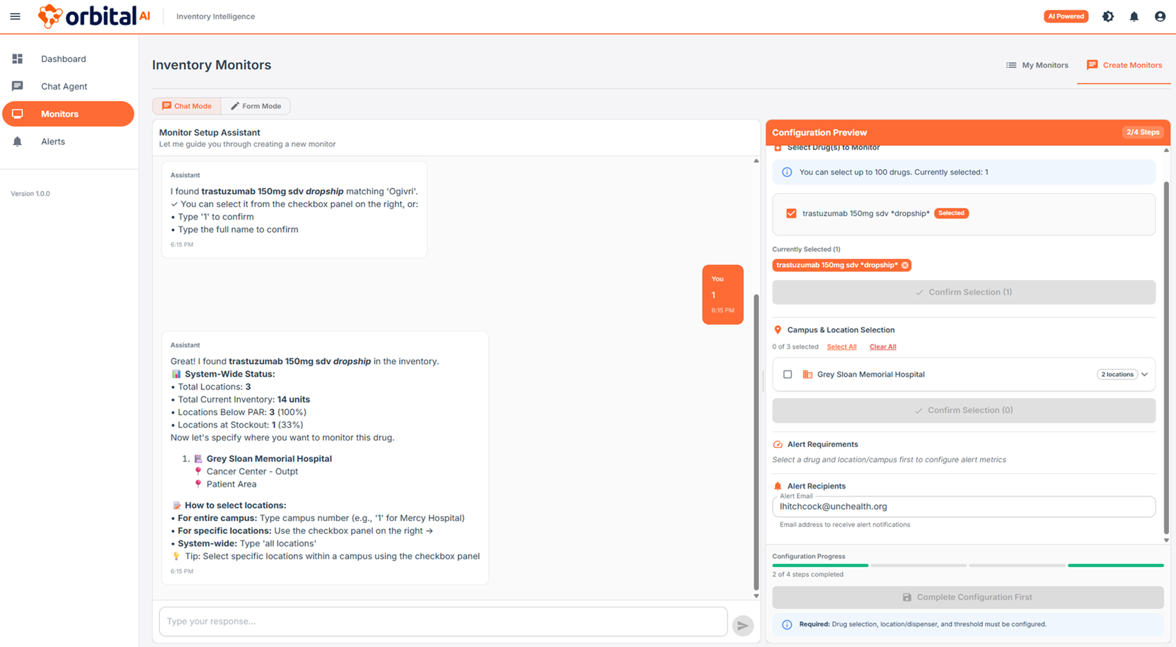The image size is (1176, 647).
Task: Click the send message arrow icon
Action: tap(742, 625)
